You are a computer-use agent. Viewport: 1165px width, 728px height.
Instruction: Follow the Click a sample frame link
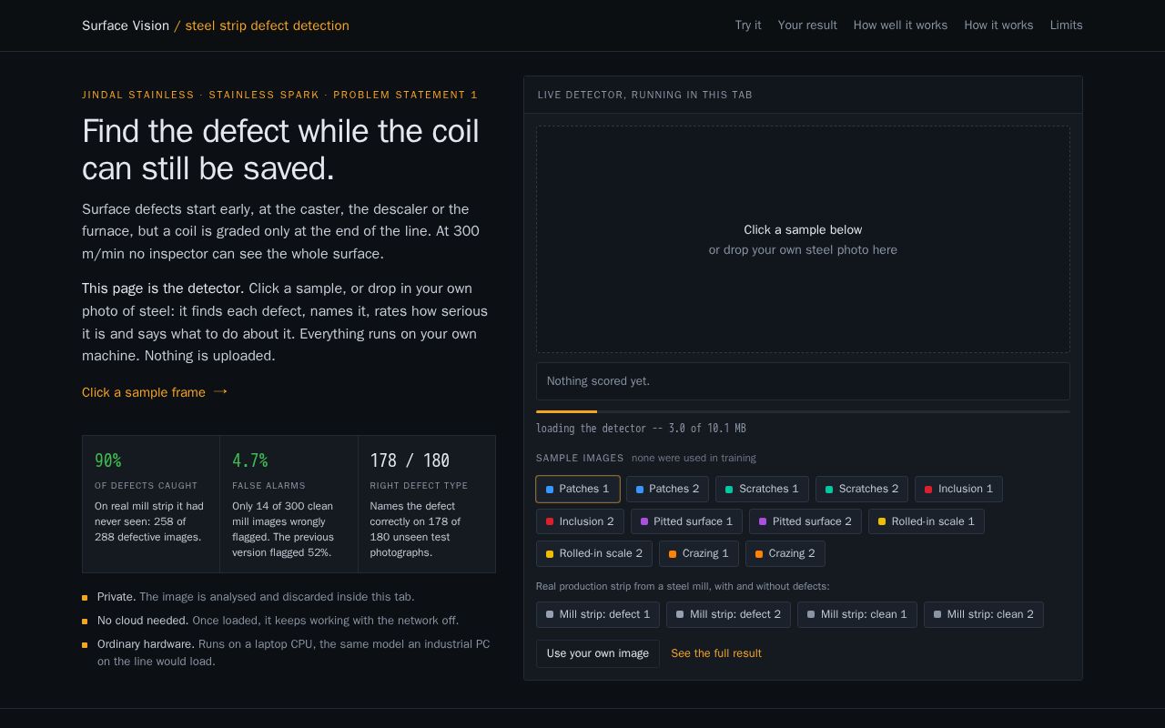pos(155,392)
